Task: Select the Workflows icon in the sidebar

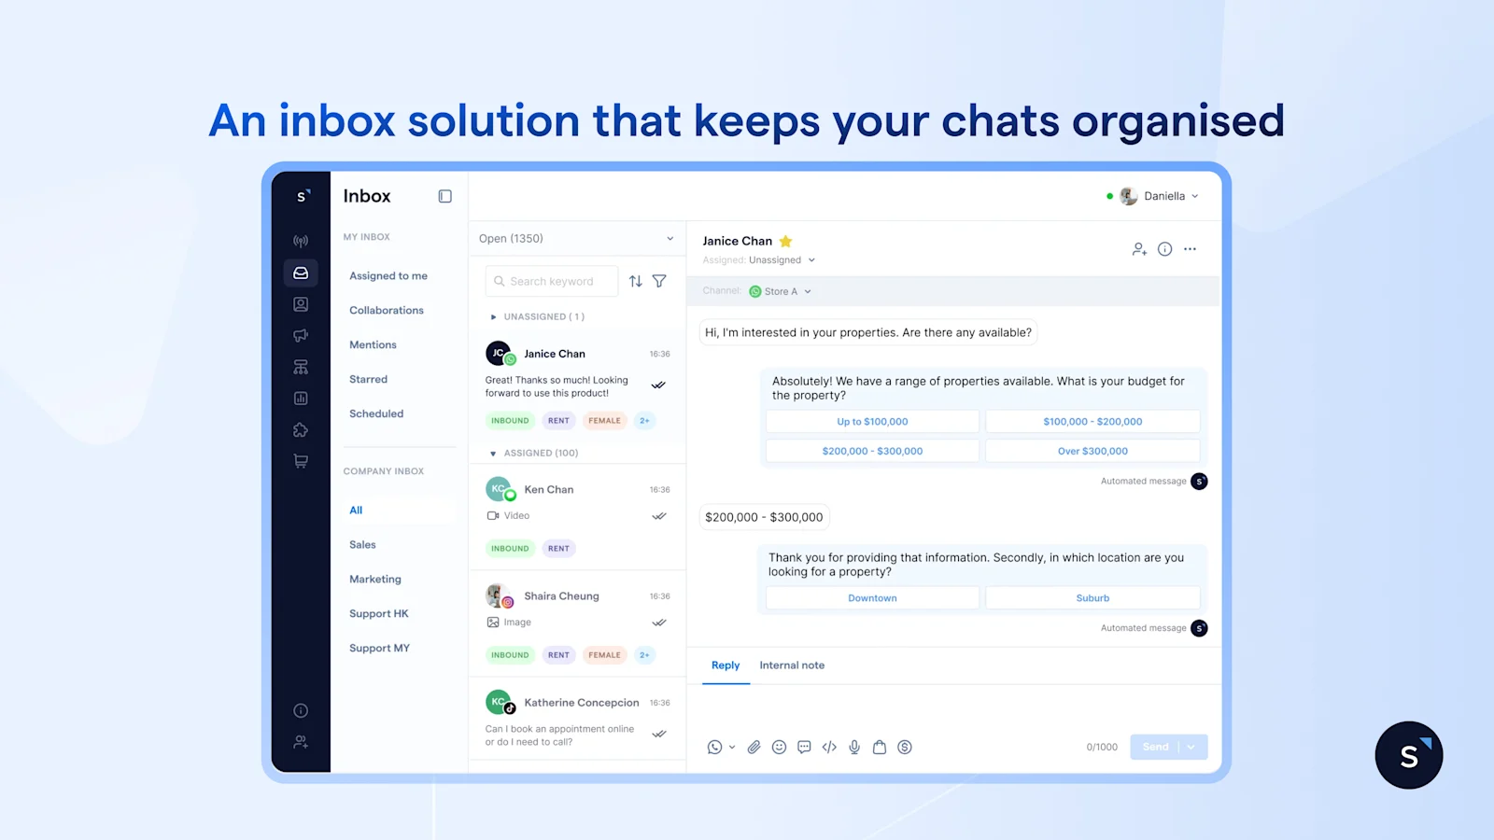Action: [301, 366]
